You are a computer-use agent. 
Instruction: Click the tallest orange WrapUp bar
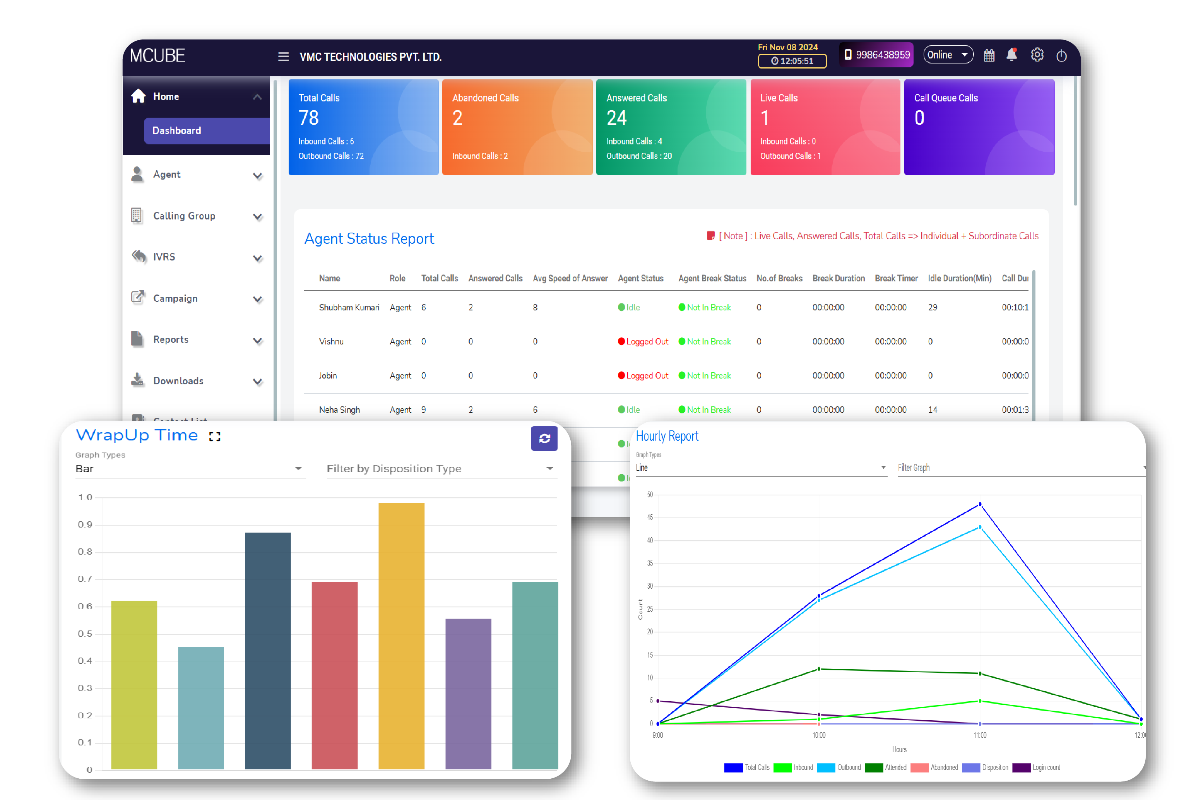(x=401, y=636)
